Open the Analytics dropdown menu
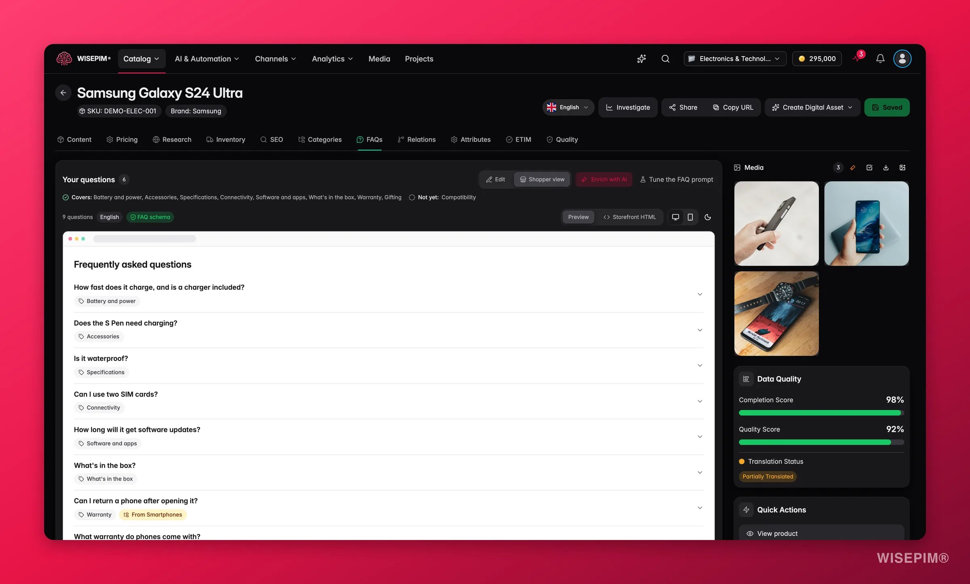 tap(332, 59)
